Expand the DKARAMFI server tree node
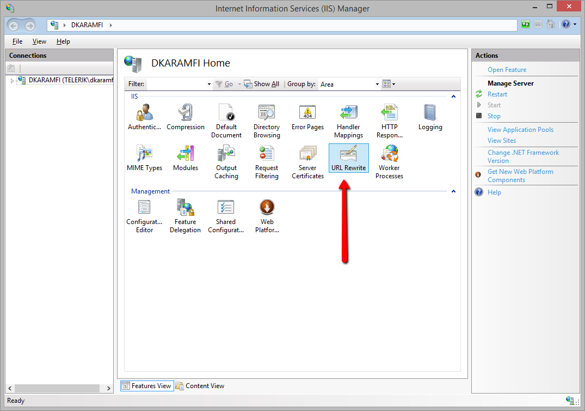The width and height of the screenshot is (585, 411). coord(12,81)
